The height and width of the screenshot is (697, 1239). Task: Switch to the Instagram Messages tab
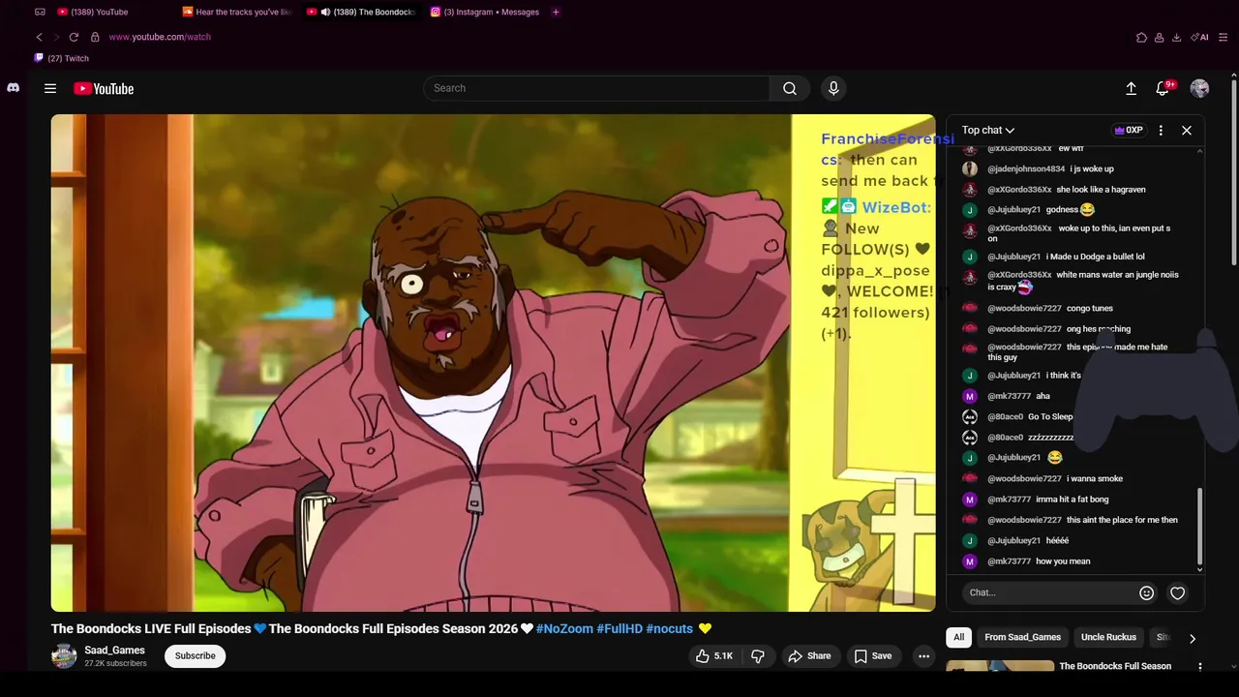(x=485, y=12)
